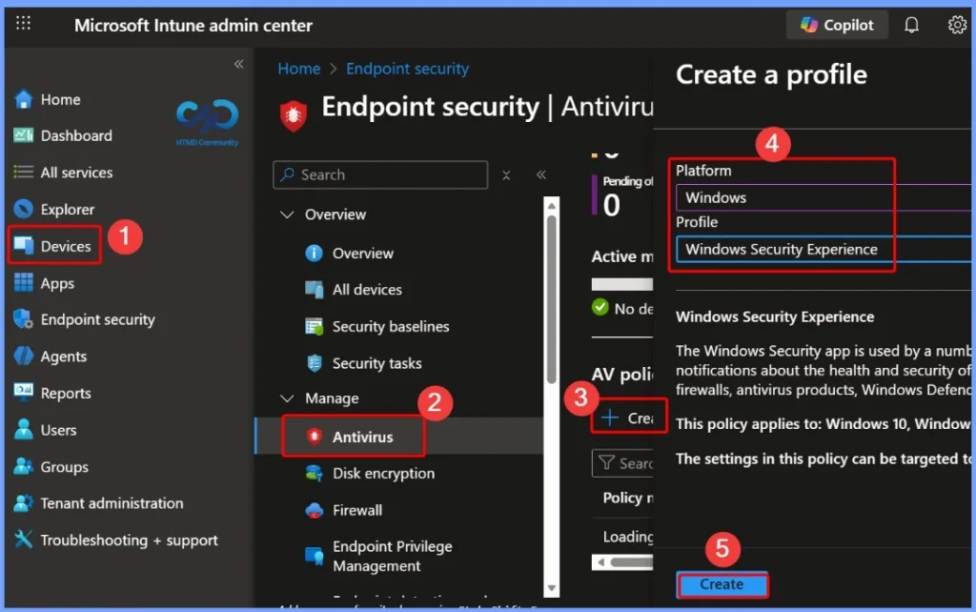Select the Agents sidebar icon

pyautogui.click(x=23, y=356)
